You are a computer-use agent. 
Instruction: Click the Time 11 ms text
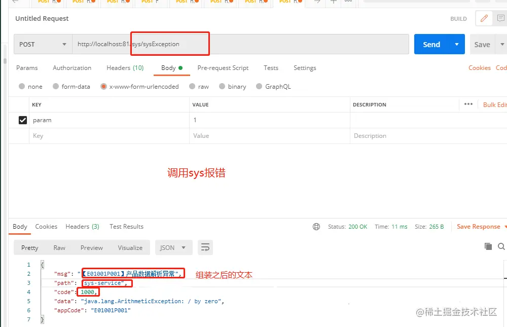click(391, 227)
